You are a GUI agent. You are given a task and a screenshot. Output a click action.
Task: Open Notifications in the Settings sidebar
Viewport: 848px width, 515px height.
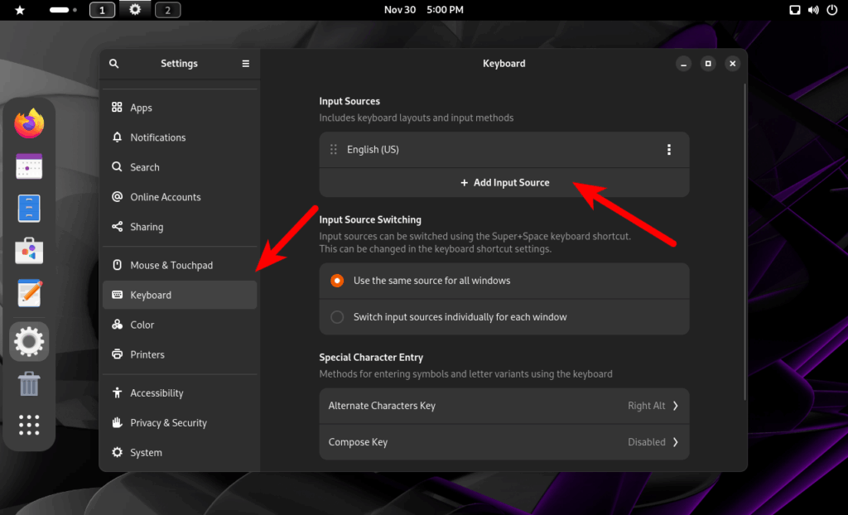(x=180, y=137)
